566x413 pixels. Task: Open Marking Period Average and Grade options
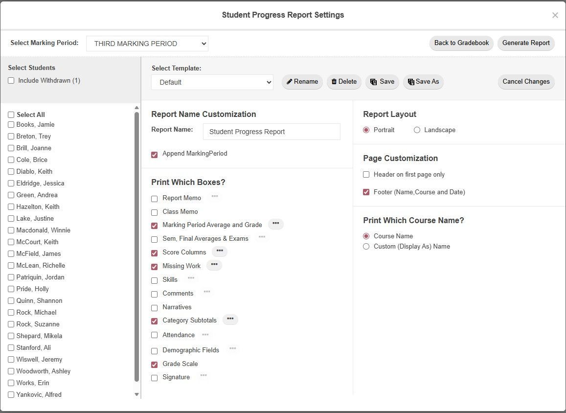(x=275, y=224)
